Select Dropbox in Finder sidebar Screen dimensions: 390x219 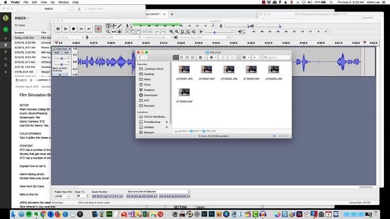149,90
